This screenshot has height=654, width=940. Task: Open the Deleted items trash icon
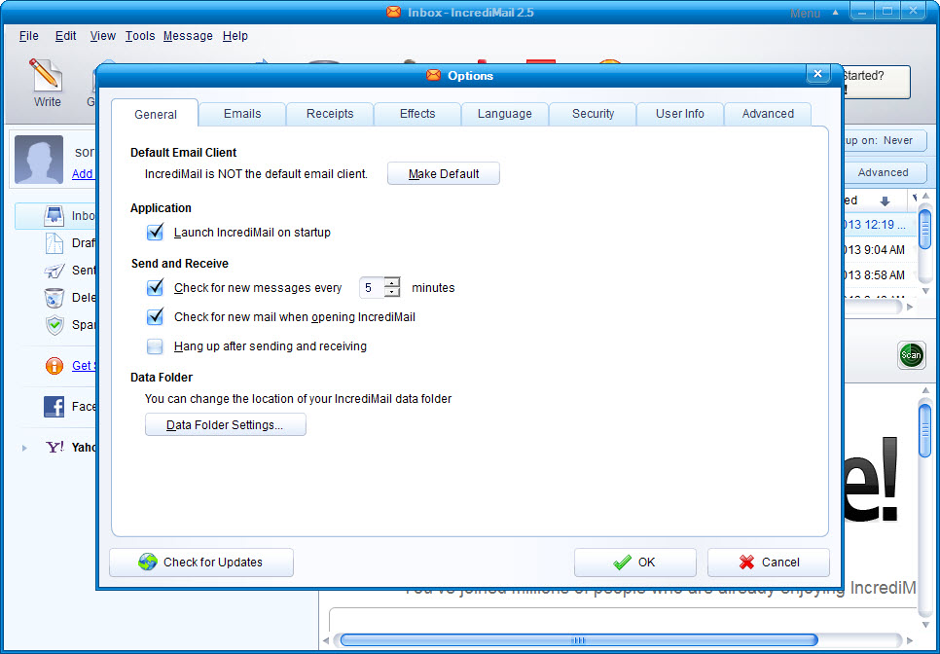[54, 298]
